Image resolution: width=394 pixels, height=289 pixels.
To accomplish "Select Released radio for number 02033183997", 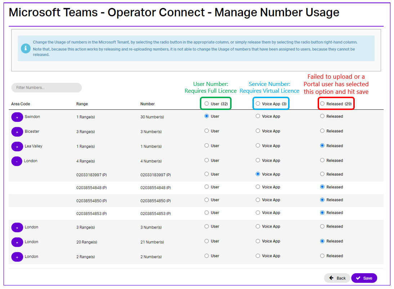I will tap(322, 174).
